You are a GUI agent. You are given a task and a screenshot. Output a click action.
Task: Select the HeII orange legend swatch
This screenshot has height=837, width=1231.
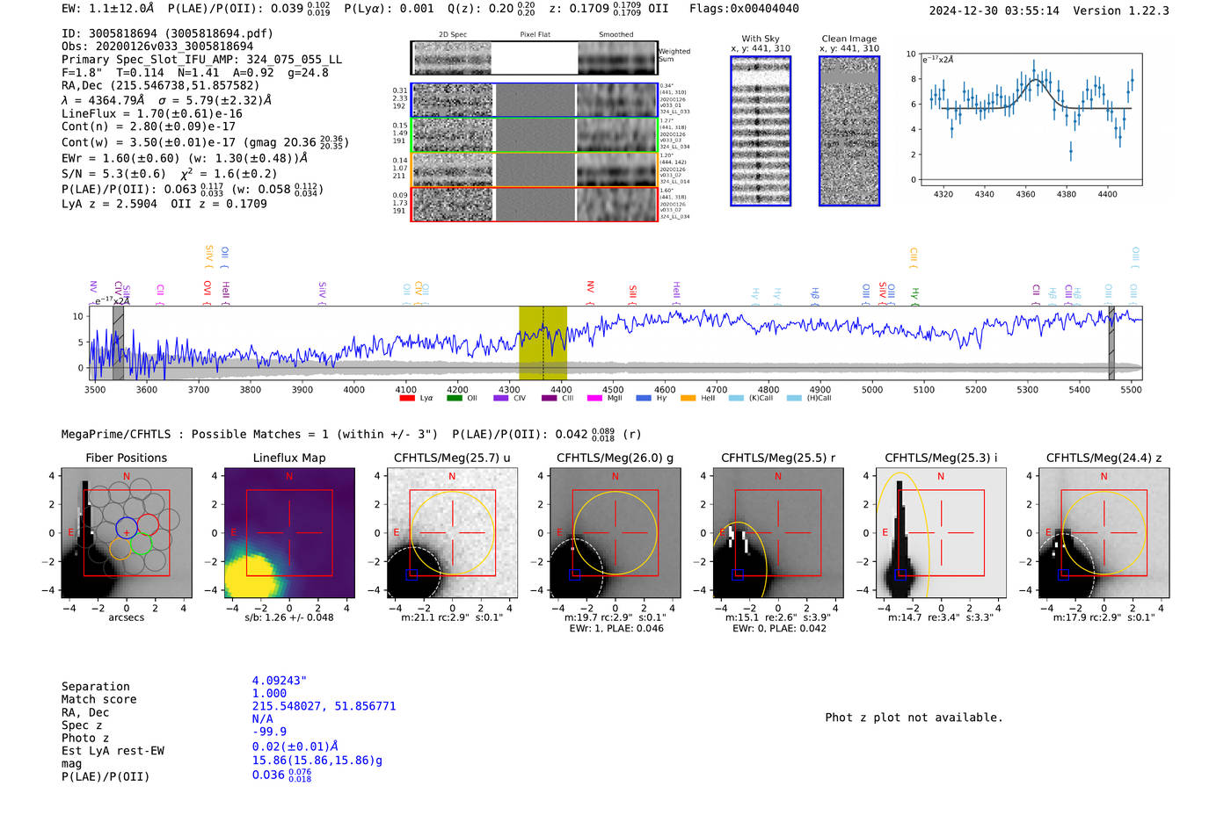pyautogui.click(x=688, y=398)
